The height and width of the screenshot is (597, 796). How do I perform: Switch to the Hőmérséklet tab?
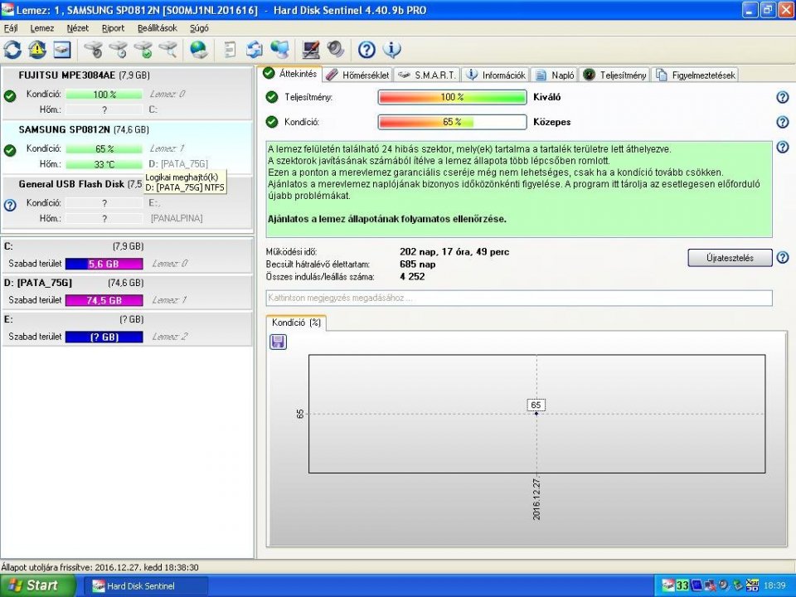pos(358,75)
